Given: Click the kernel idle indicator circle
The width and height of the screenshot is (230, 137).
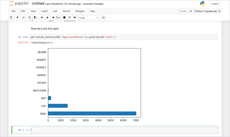Looking at the screenshot, I should pyautogui.click(x=219, y=11).
